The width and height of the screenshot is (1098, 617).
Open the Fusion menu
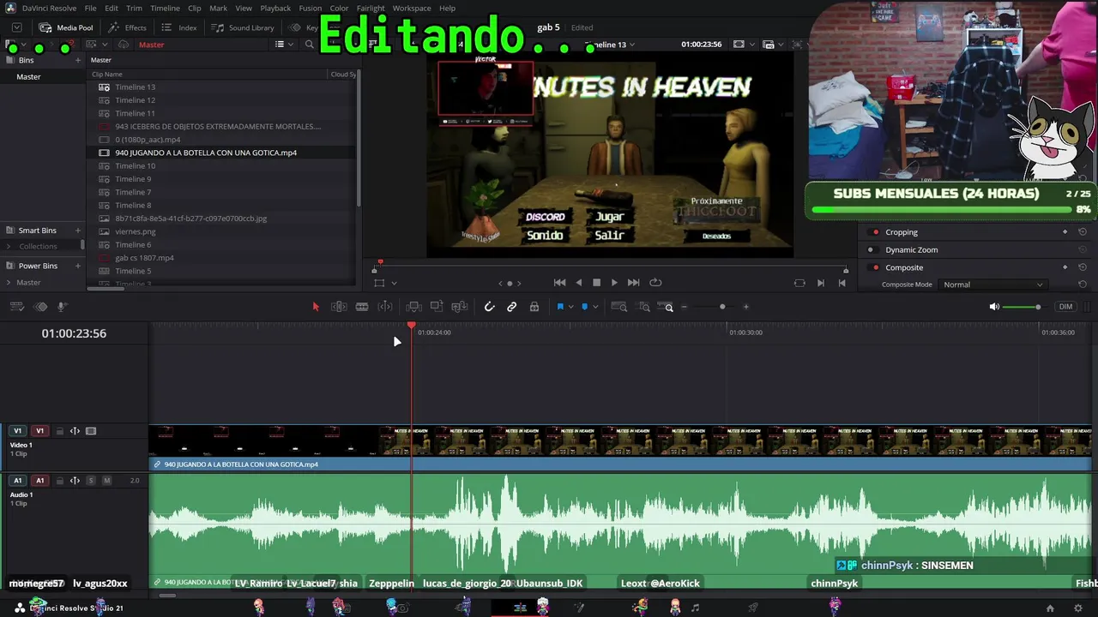tap(310, 8)
